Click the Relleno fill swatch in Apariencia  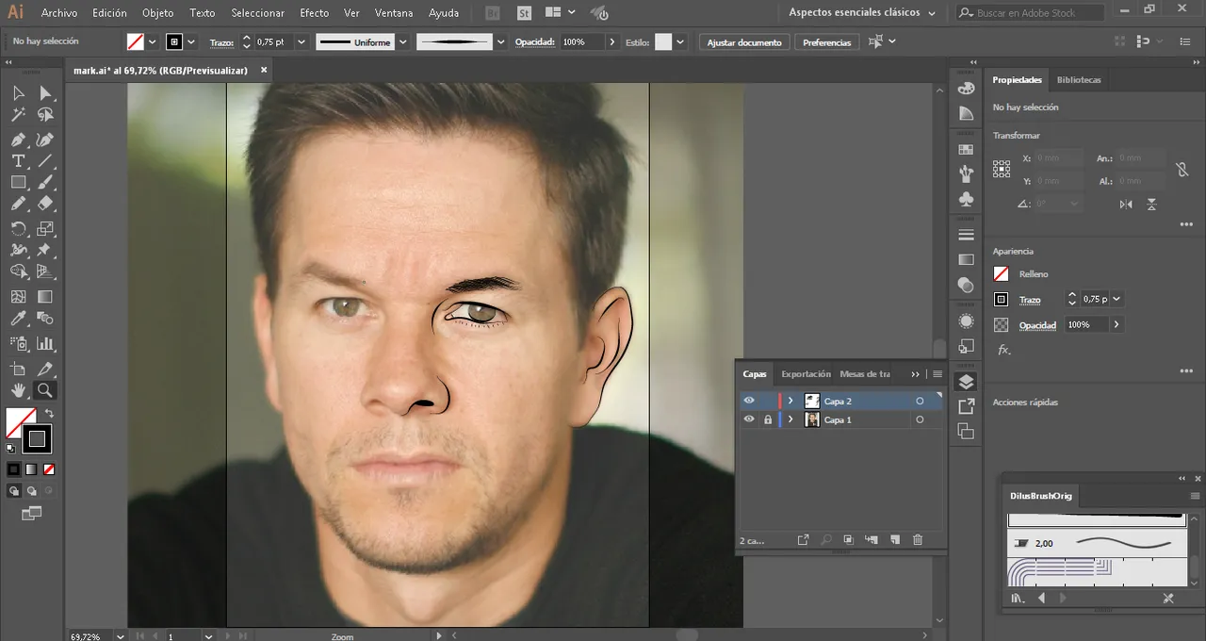[1001, 273]
